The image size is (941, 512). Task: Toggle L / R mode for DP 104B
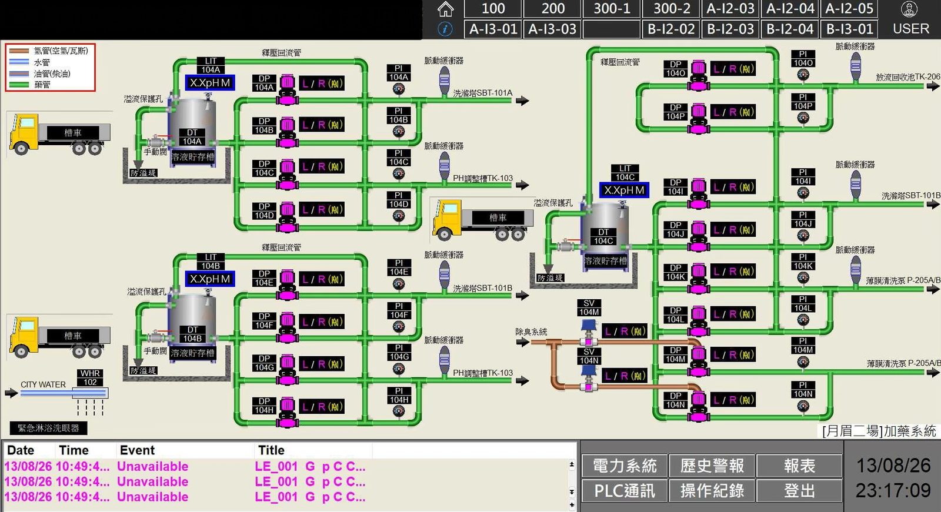322,125
